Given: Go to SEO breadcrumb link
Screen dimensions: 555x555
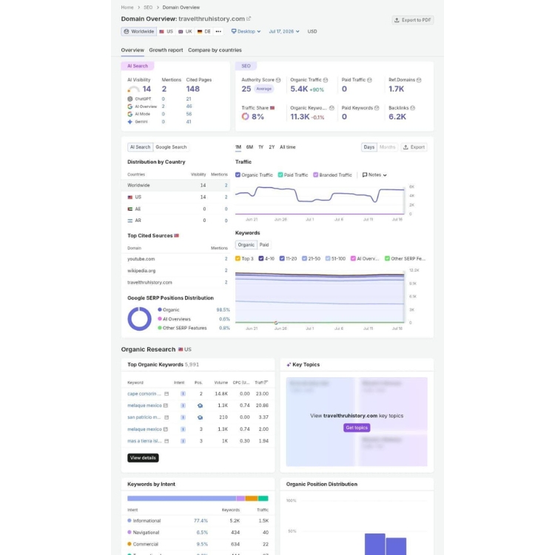Looking at the screenshot, I should click(148, 7).
